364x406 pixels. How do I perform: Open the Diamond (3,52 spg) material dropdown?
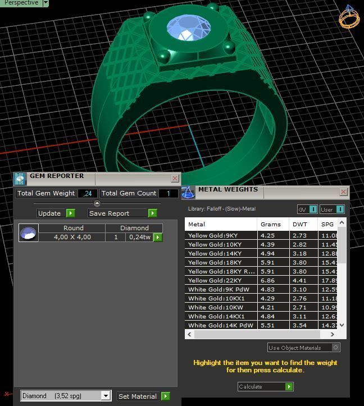pos(106,396)
